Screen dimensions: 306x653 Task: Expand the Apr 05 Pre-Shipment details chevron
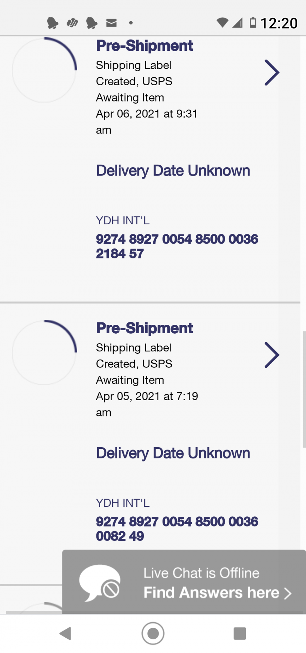click(272, 355)
